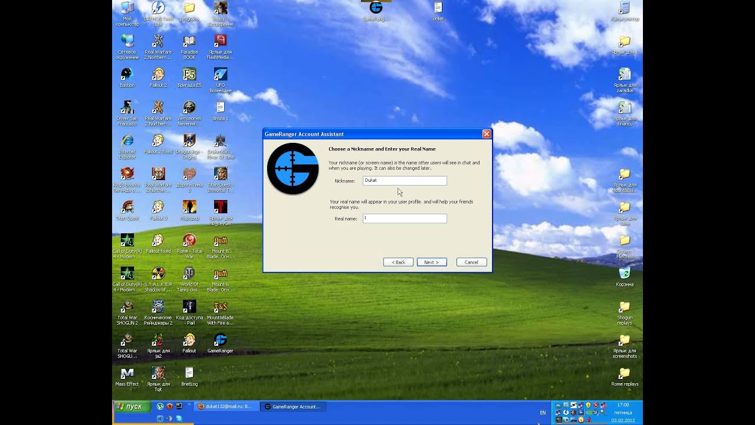Select the Dragon Age Origins icon
The width and height of the screenshot is (755, 425).
(x=189, y=147)
